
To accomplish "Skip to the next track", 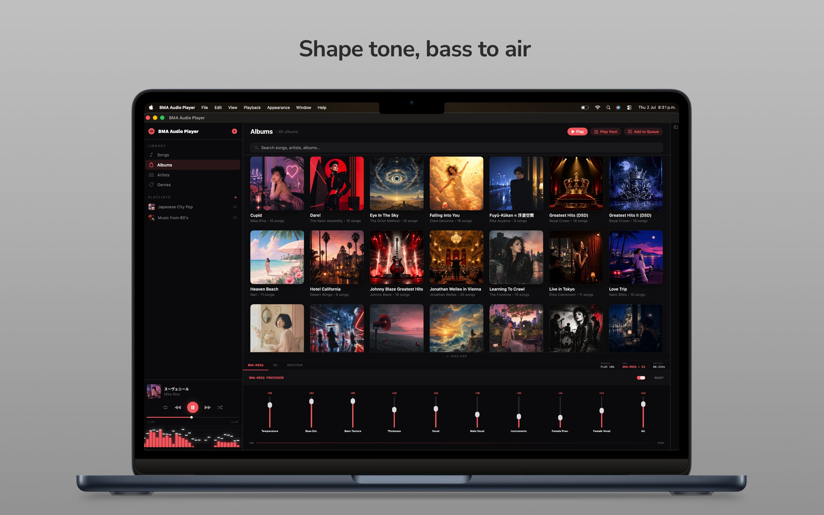I will pos(207,407).
